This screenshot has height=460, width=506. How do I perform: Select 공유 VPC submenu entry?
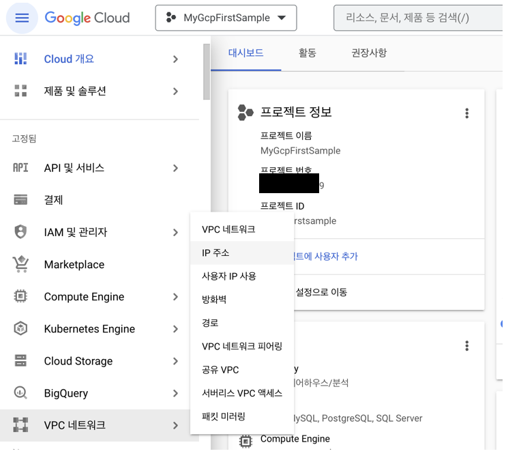tap(242, 369)
